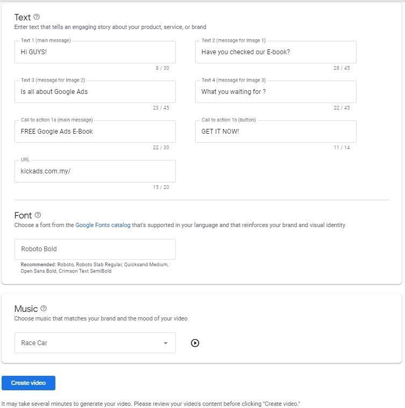The width and height of the screenshot is (405, 408).
Task: Click the Font section heading
Action: pyautogui.click(x=23, y=215)
